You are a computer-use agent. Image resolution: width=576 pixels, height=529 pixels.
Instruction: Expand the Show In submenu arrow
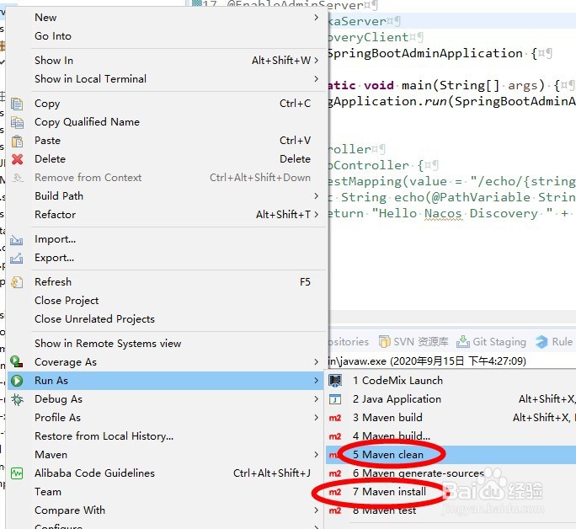(317, 61)
